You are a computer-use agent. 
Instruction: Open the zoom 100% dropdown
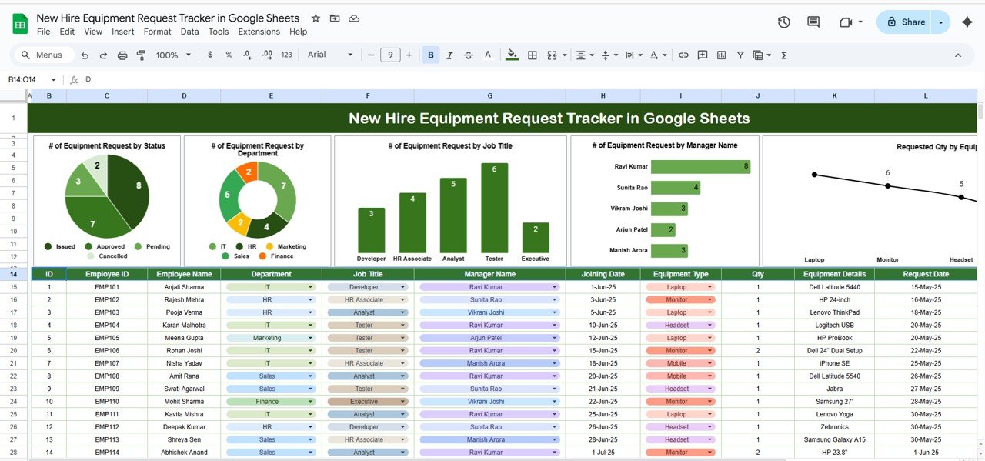pyautogui.click(x=172, y=55)
